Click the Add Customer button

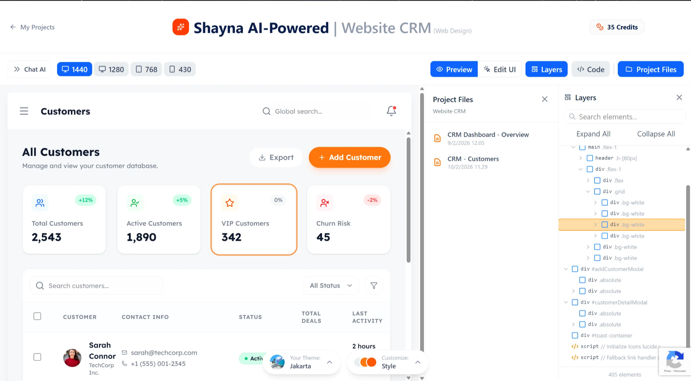[x=349, y=157]
